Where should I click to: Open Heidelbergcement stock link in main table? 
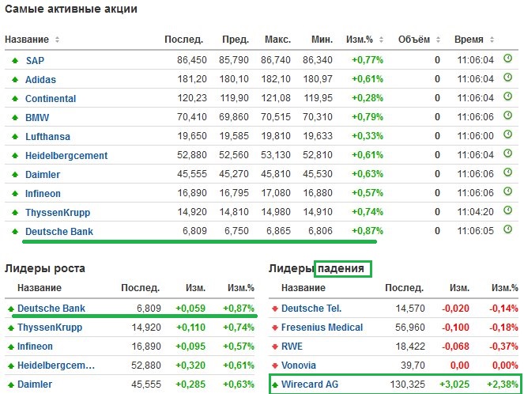[x=66, y=156]
